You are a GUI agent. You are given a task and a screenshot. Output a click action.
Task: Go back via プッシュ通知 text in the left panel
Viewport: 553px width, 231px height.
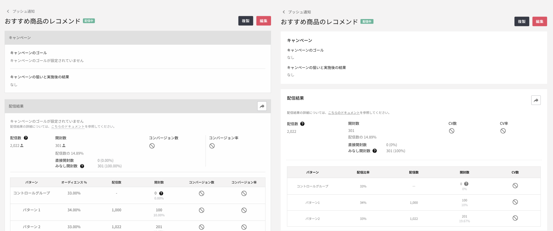click(23, 11)
